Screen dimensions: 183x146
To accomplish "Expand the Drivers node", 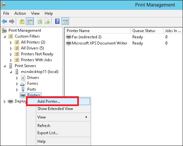I will click(x=17, y=78).
